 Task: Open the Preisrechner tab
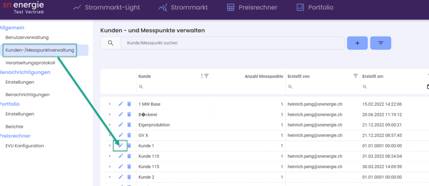252,8
